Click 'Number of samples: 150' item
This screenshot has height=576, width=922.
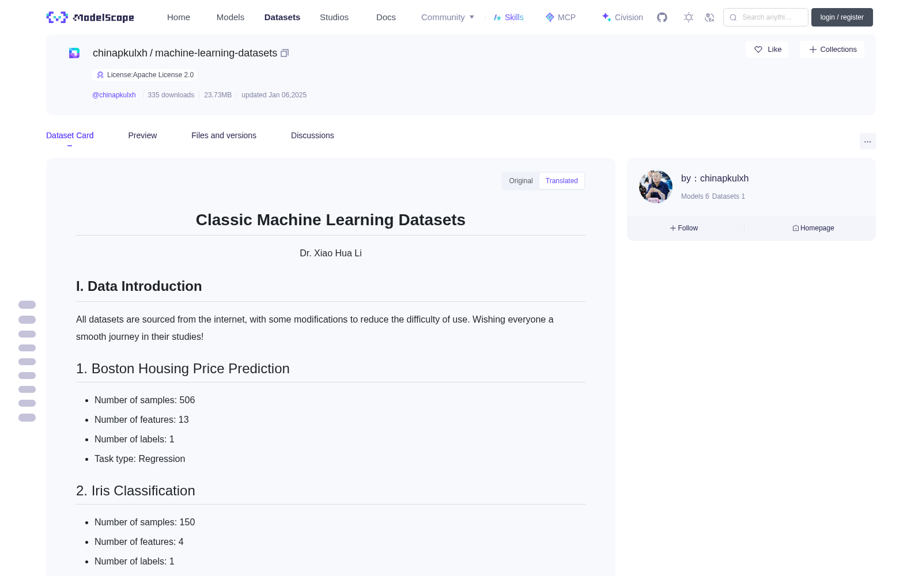coord(145,522)
